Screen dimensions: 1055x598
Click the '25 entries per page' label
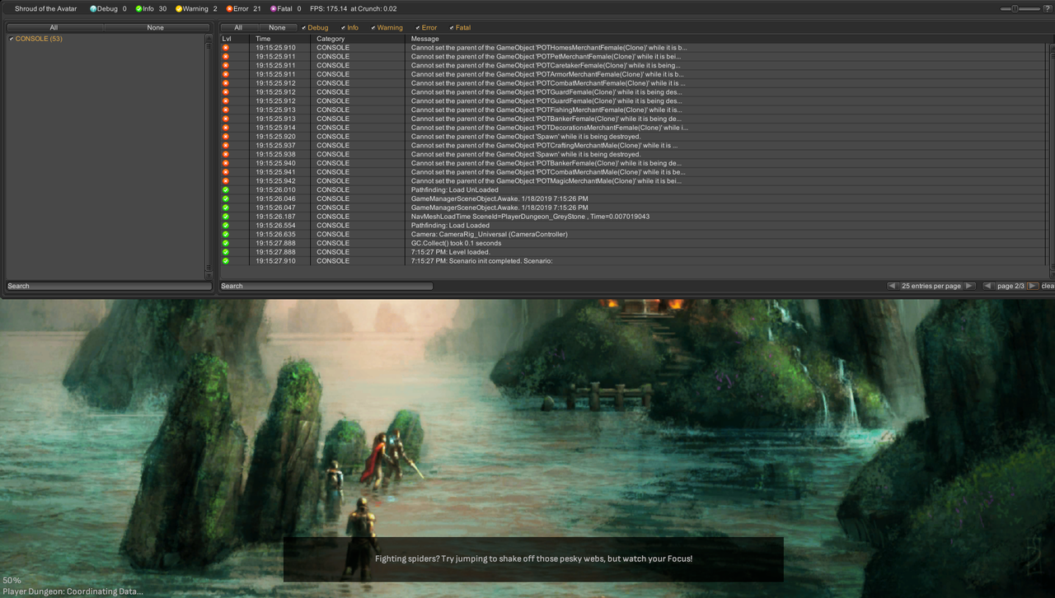coord(931,286)
